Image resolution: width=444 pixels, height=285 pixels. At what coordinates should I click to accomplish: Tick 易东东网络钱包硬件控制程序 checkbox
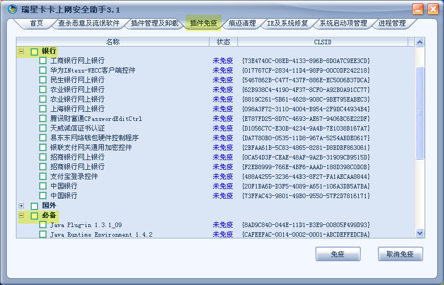coord(43,137)
